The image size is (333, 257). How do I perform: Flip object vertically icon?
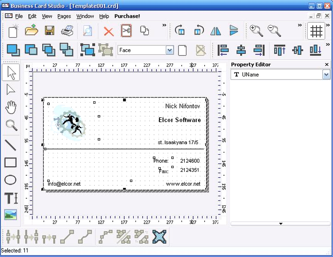point(234,30)
